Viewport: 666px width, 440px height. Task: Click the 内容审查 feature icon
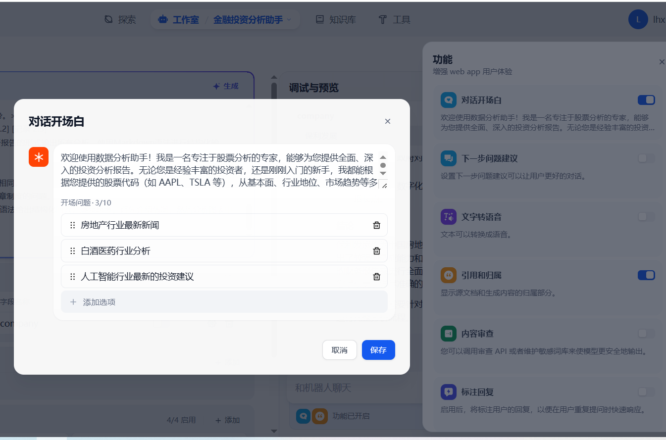(x=449, y=334)
